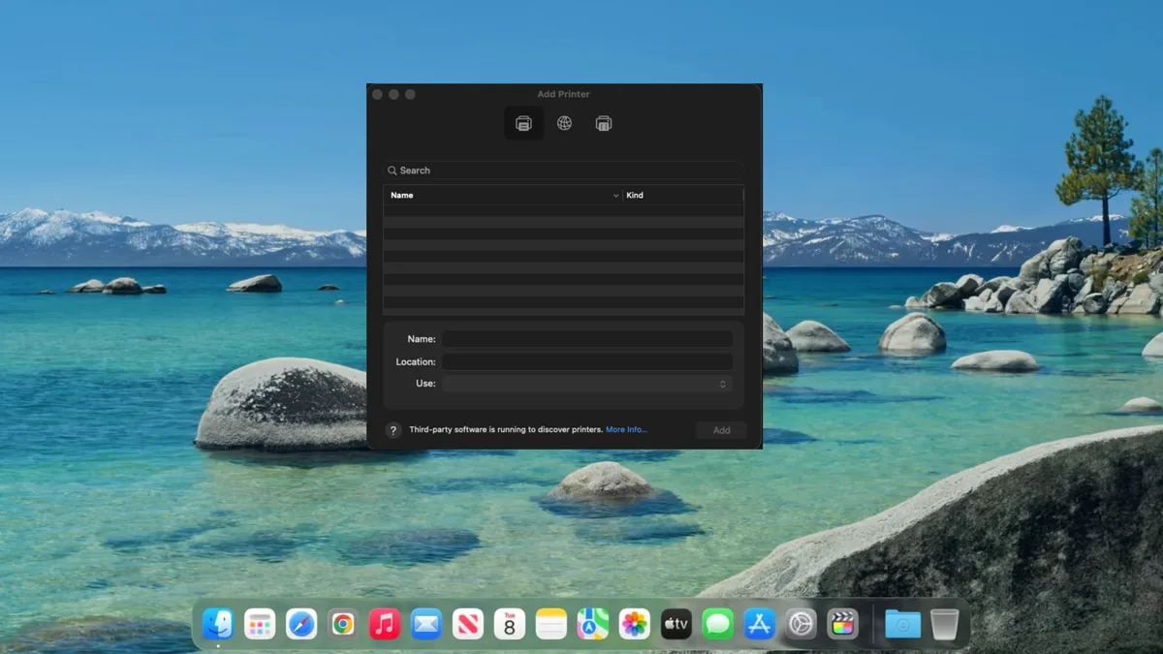The width and height of the screenshot is (1163, 654).
Task: Open the Calendar app in the Dock
Action: 510,624
